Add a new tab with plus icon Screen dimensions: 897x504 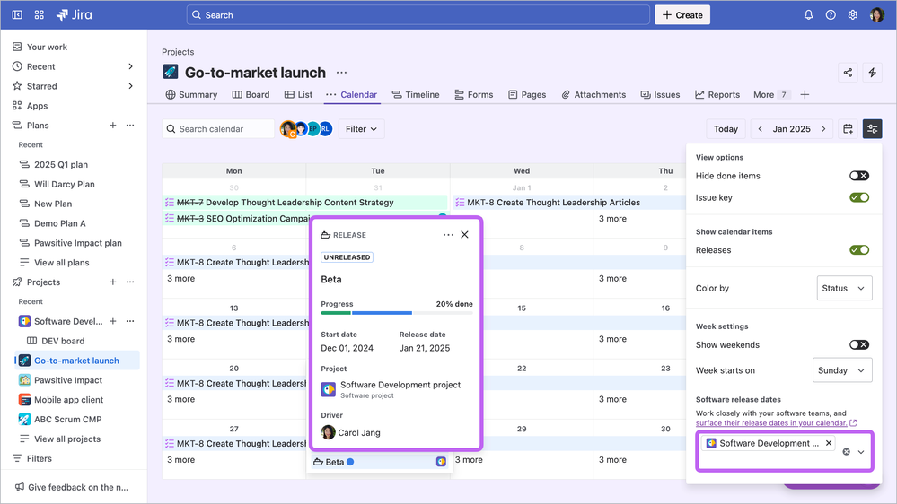point(805,94)
